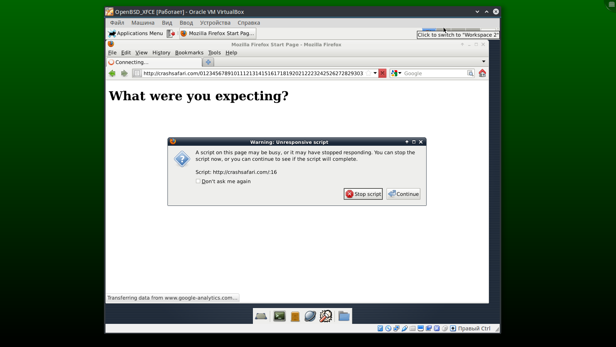This screenshot has width=616, height=347.
Task: Click the Stop script button
Action: [x=363, y=194]
